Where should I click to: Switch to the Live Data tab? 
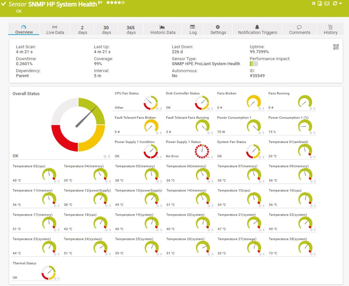tap(55, 29)
